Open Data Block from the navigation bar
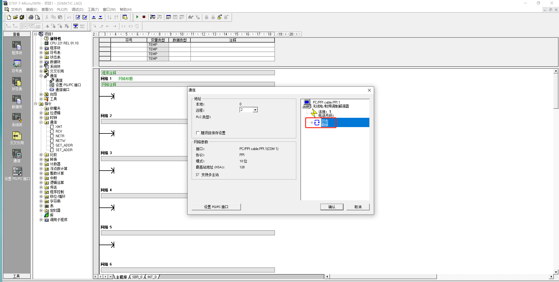 tap(17, 102)
